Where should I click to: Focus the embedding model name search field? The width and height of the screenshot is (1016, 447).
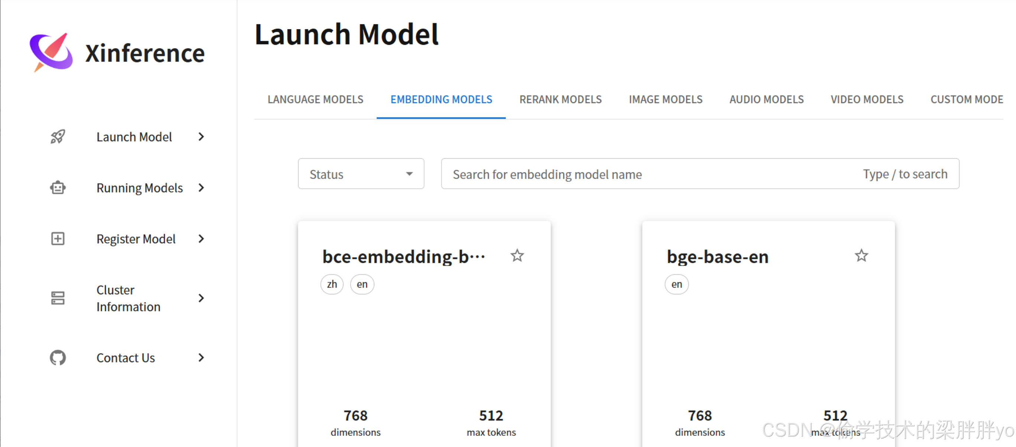(x=700, y=174)
